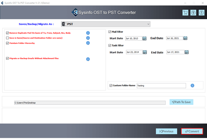The height and width of the screenshot is (139, 207).
Task: Open the shopping cart purchase icon
Action: point(185,13)
